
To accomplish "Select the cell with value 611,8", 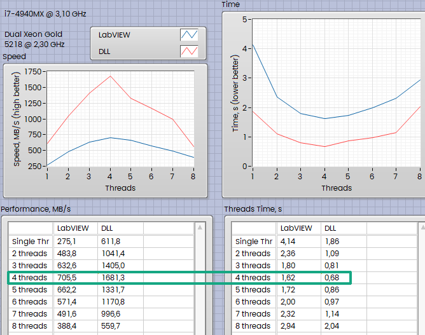I will tap(120, 242).
